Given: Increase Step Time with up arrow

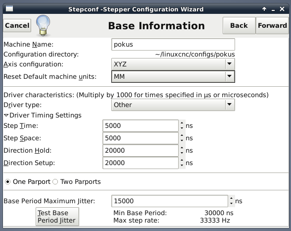Looking at the screenshot, I should (182, 123).
